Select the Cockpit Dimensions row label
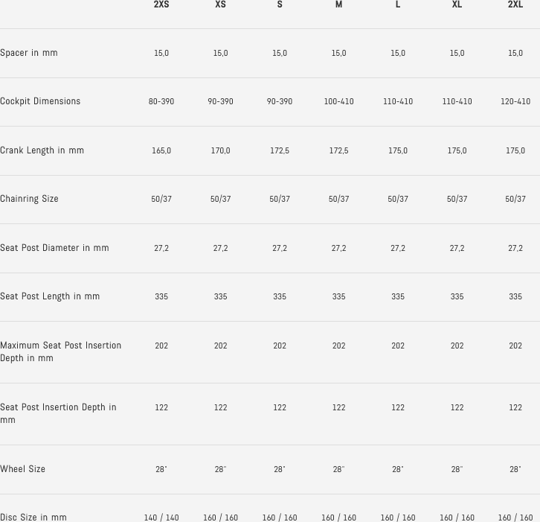Screen dimensions: 540x522 (x=40, y=101)
